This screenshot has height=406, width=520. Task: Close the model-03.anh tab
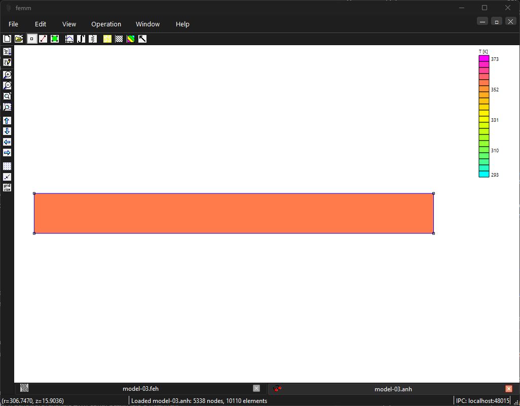pos(509,388)
